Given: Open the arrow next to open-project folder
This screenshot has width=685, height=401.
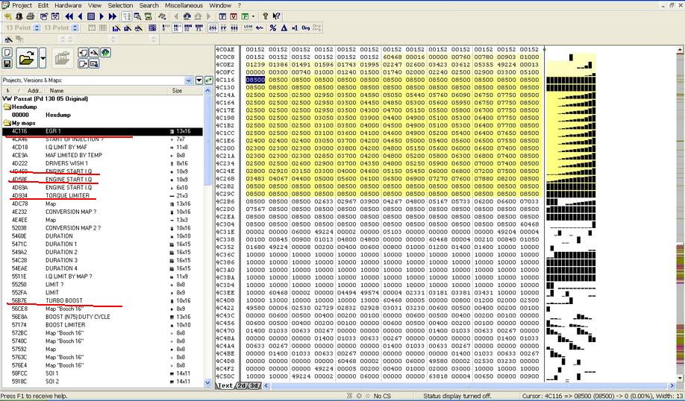Looking at the screenshot, I should pyautogui.click(x=43, y=58).
